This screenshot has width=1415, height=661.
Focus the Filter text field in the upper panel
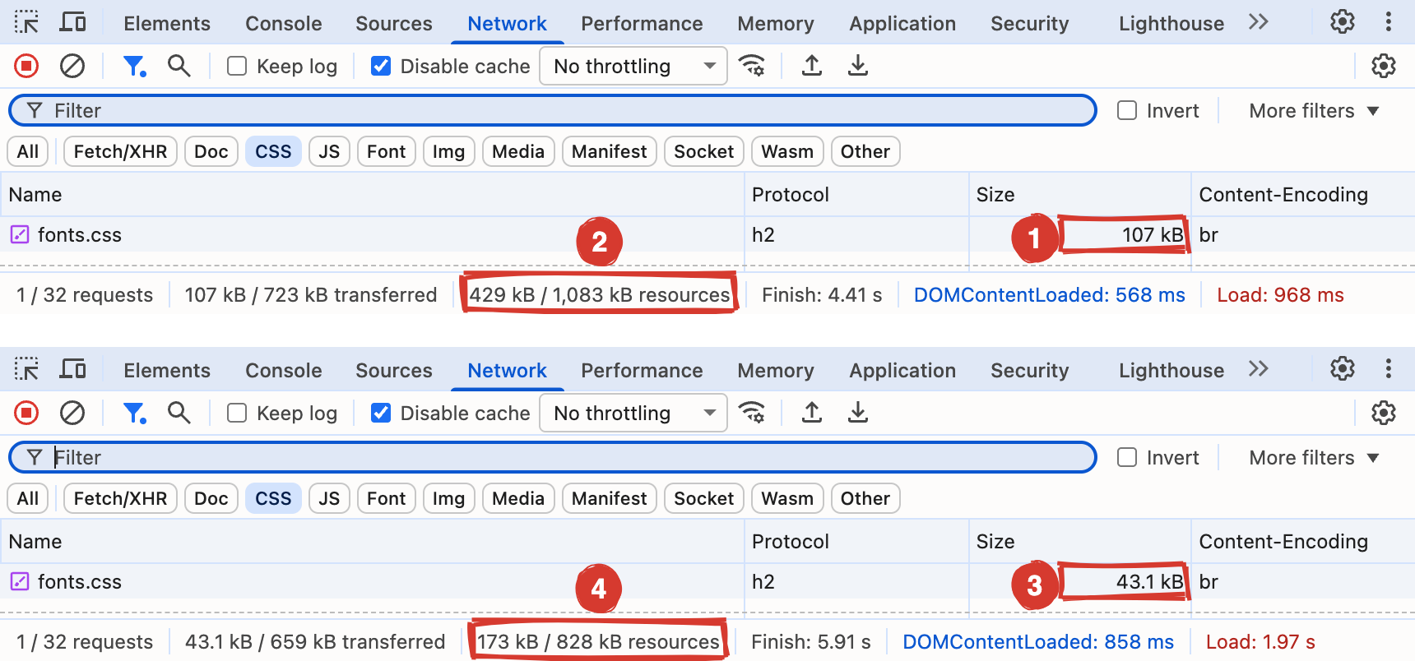click(552, 110)
